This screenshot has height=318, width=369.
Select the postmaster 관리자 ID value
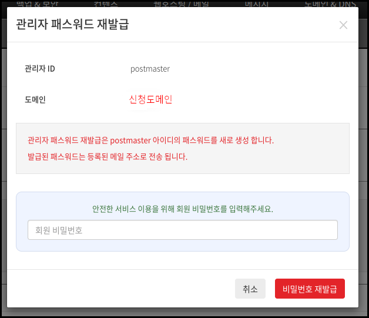click(x=150, y=69)
